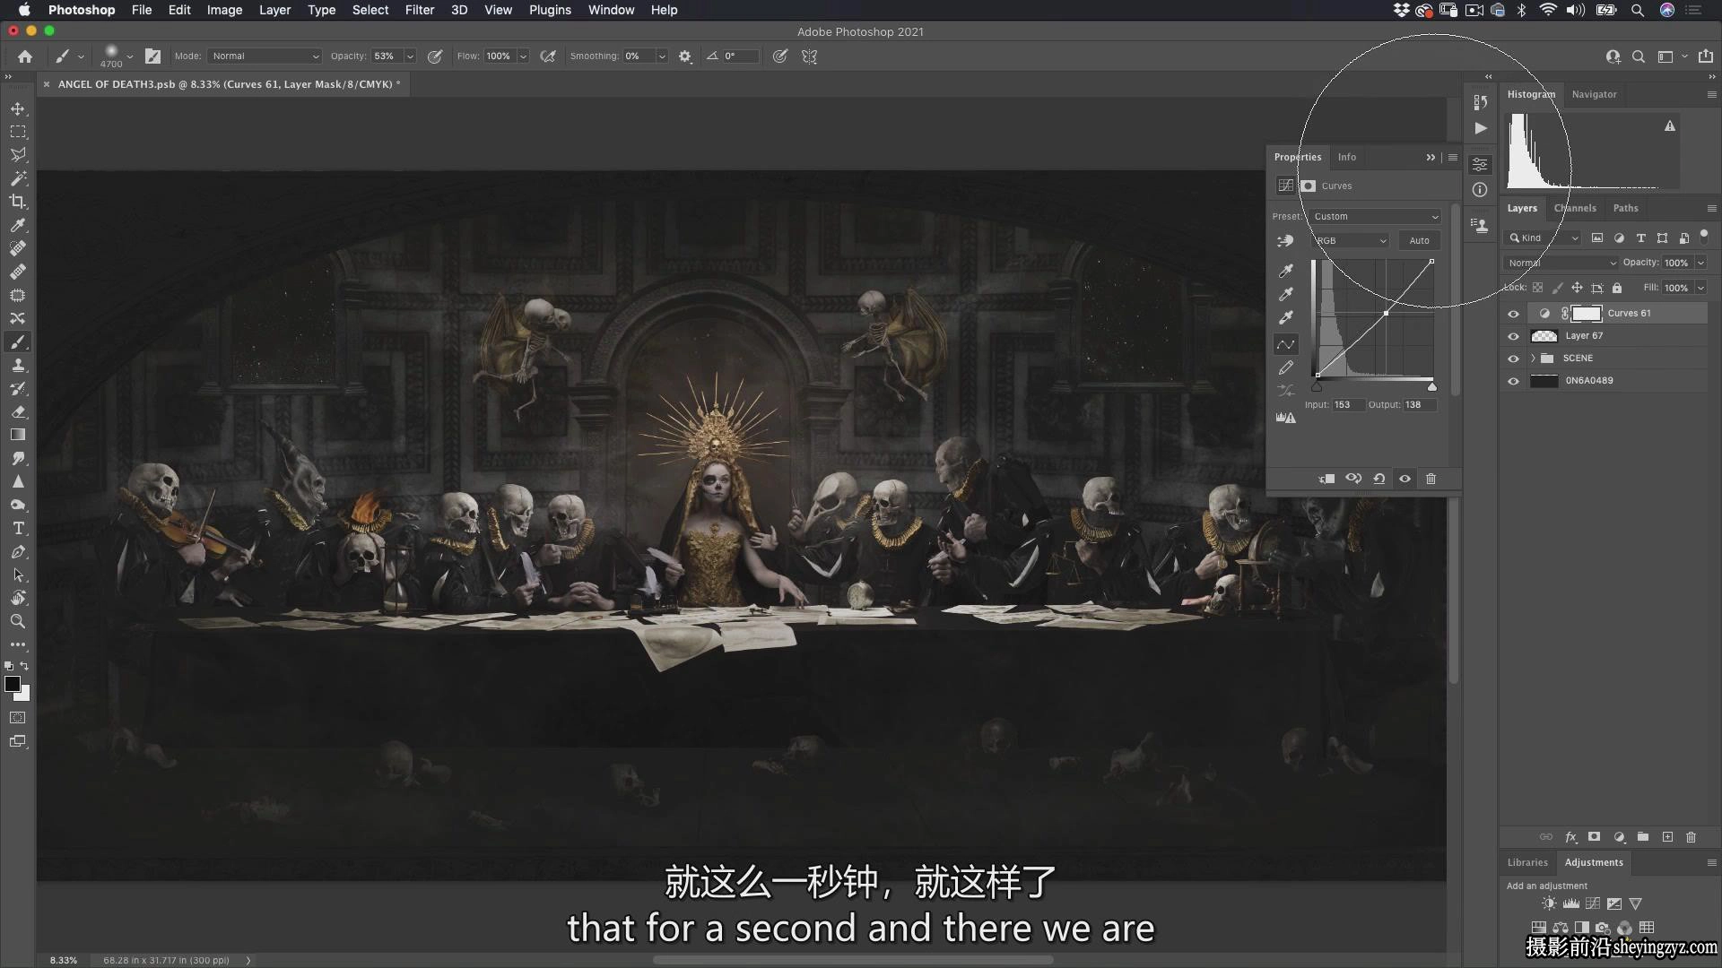Screen dimensions: 1722x968
Task: Click the Auto button in Curves
Action: click(1419, 241)
